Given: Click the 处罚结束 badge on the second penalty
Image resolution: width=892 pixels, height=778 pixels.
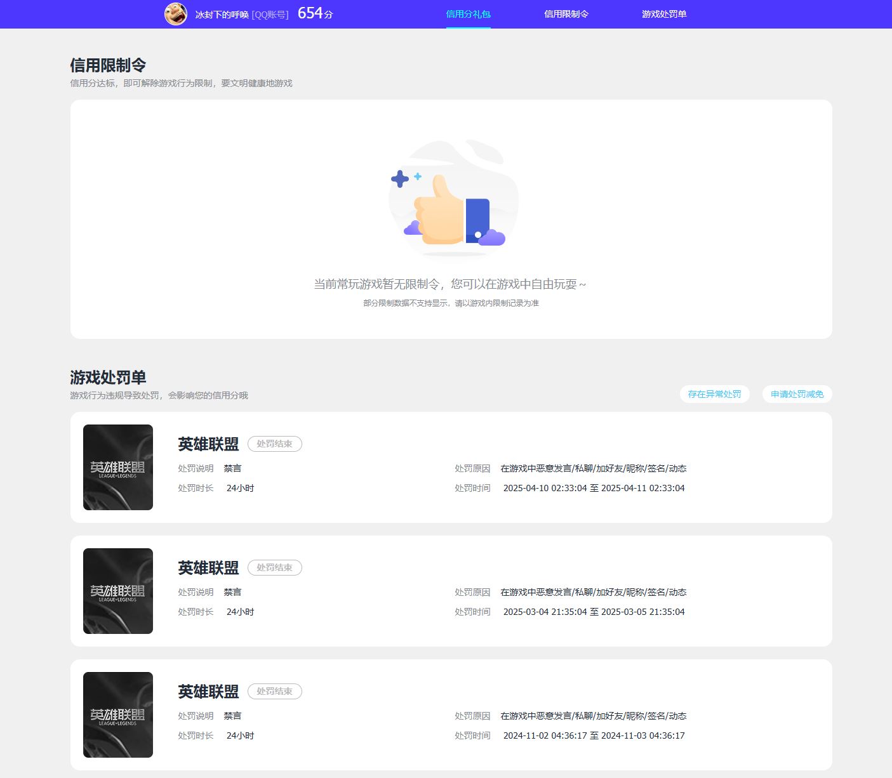Looking at the screenshot, I should click(274, 568).
